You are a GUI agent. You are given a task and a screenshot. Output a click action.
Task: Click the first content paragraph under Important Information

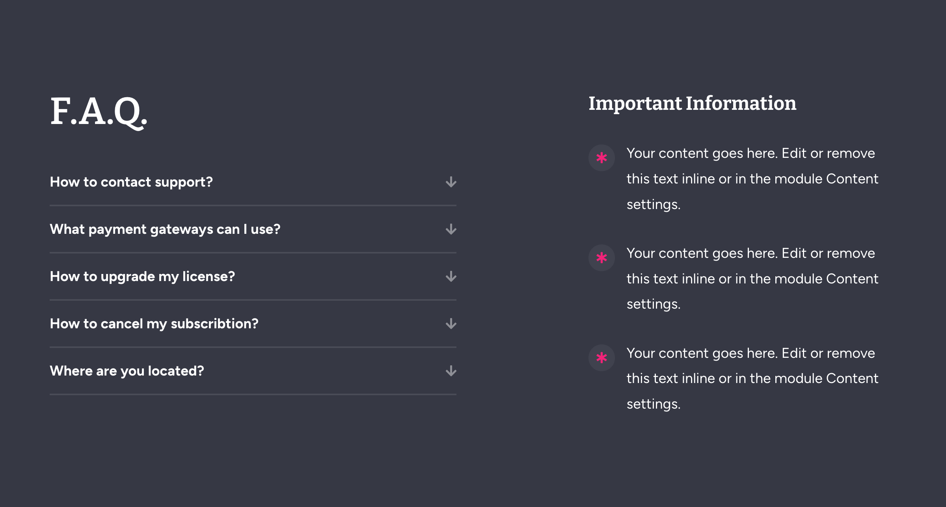click(x=752, y=179)
